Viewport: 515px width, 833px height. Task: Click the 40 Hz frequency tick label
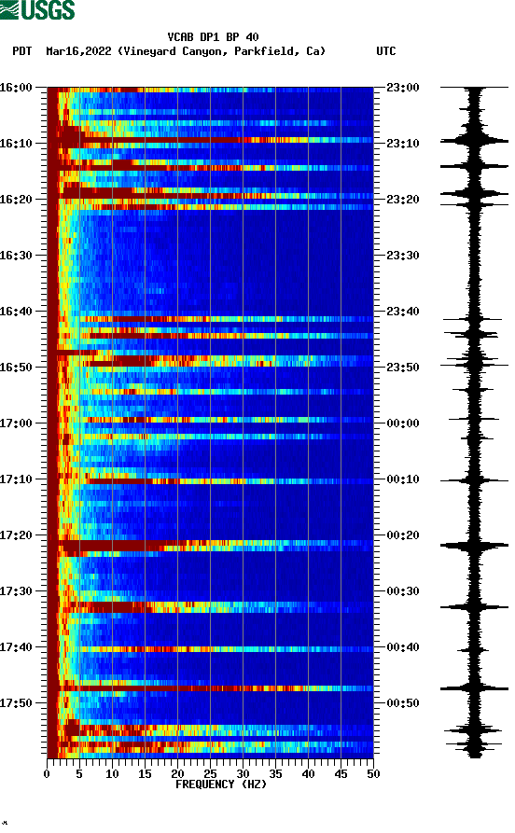coord(308,774)
